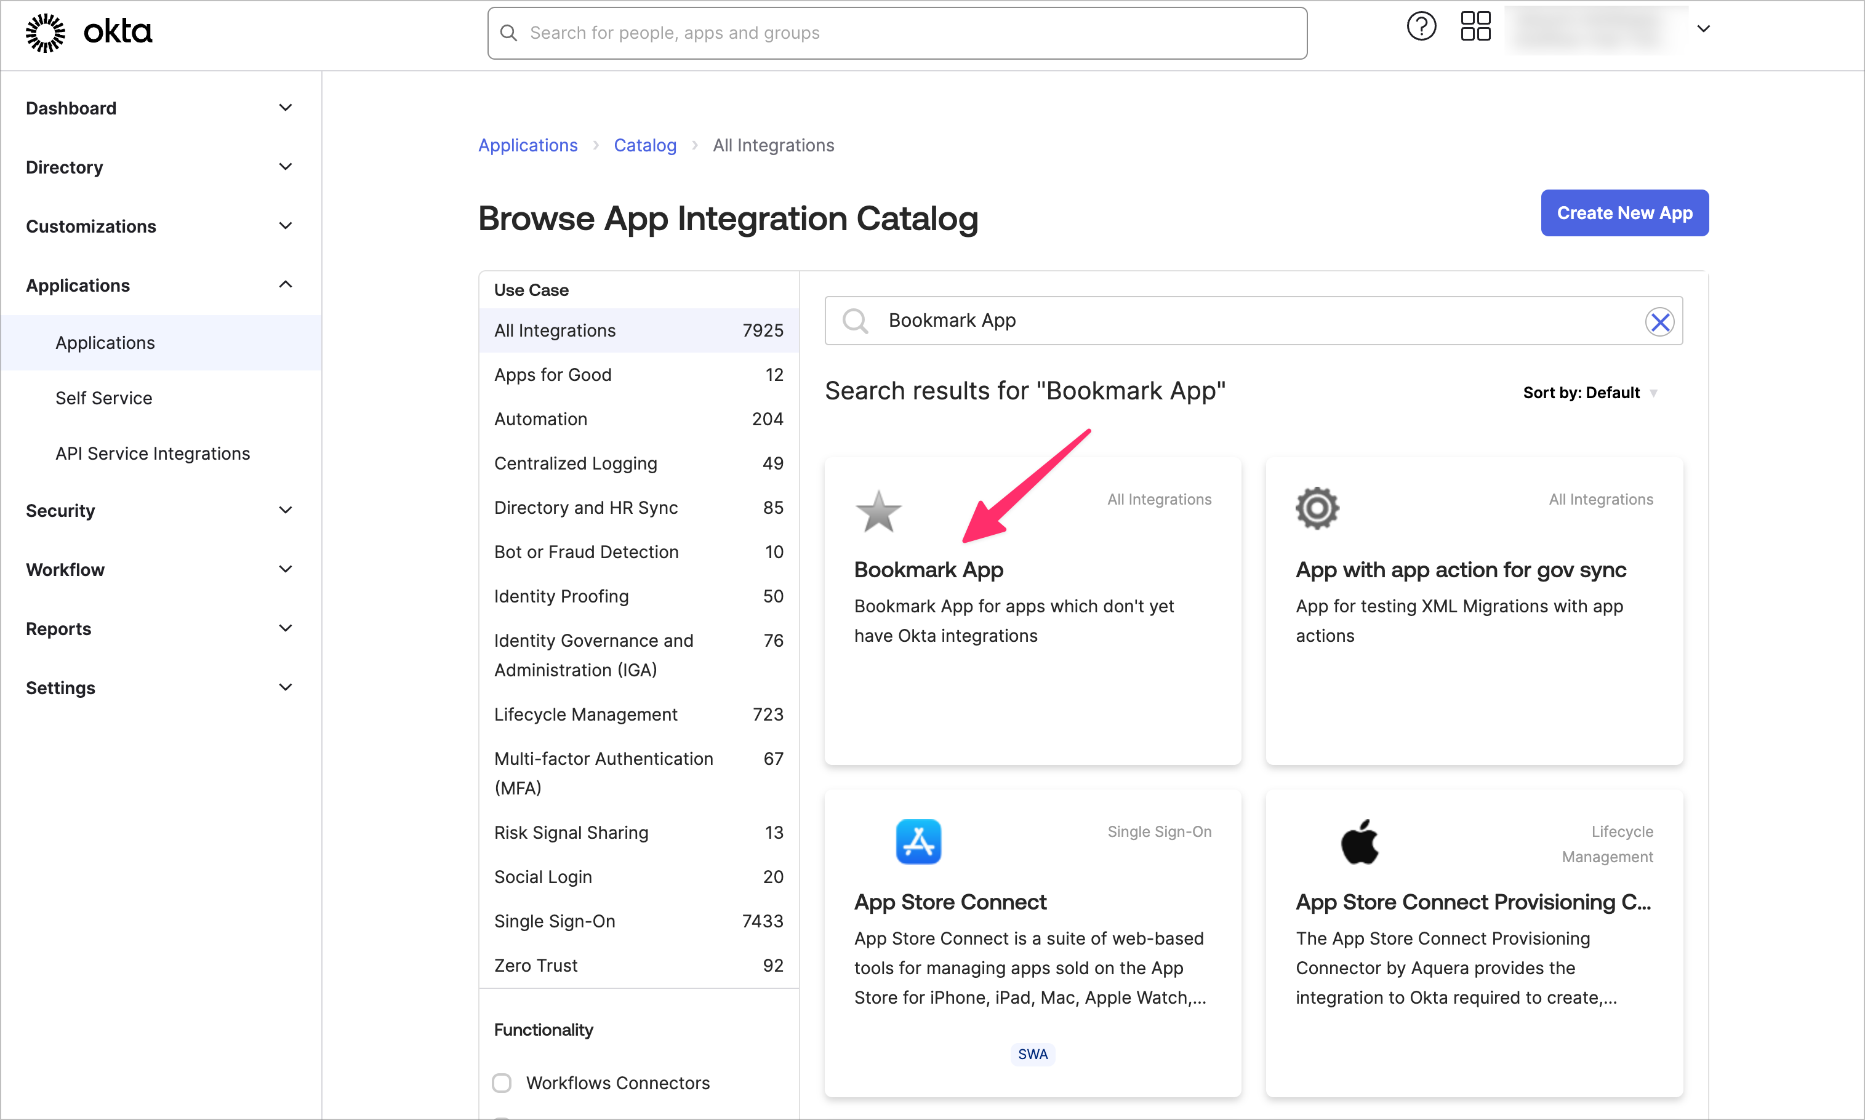
Task: Go to Catalog breadcrumb link
Action: [x=644, y=145]
